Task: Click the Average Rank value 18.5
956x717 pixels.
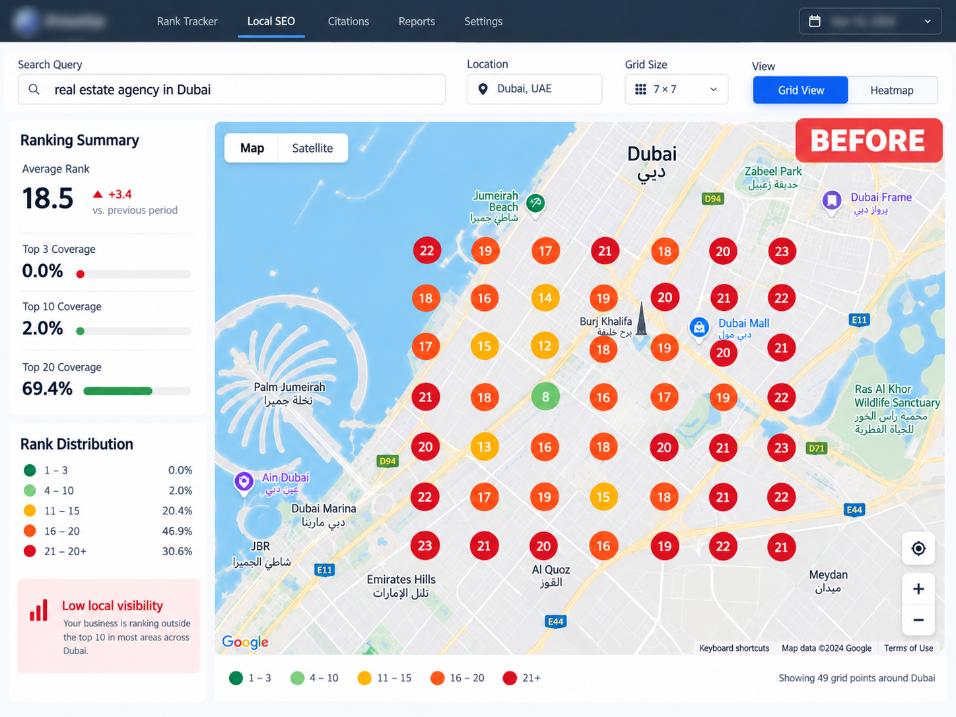Action: [48, 199]
